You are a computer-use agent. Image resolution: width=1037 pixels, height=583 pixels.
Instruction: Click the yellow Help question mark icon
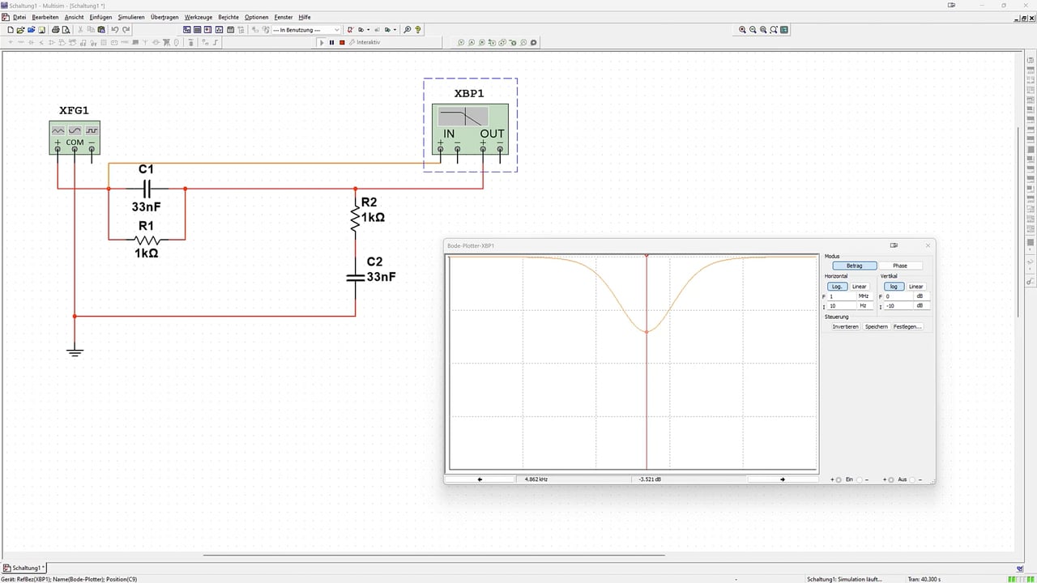[x=418, y=30]
